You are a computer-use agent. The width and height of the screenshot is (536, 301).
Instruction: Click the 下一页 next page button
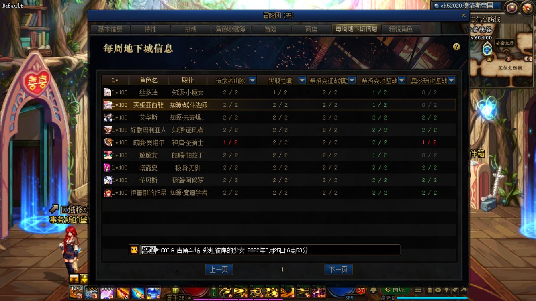[x=338, y=270]
